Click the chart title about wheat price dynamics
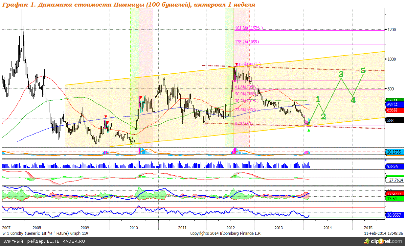Image resolution: width=405 pixels, height=246 pixels. click(128, 5)
